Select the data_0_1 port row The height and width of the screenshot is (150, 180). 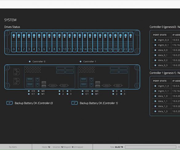[166, 55]
